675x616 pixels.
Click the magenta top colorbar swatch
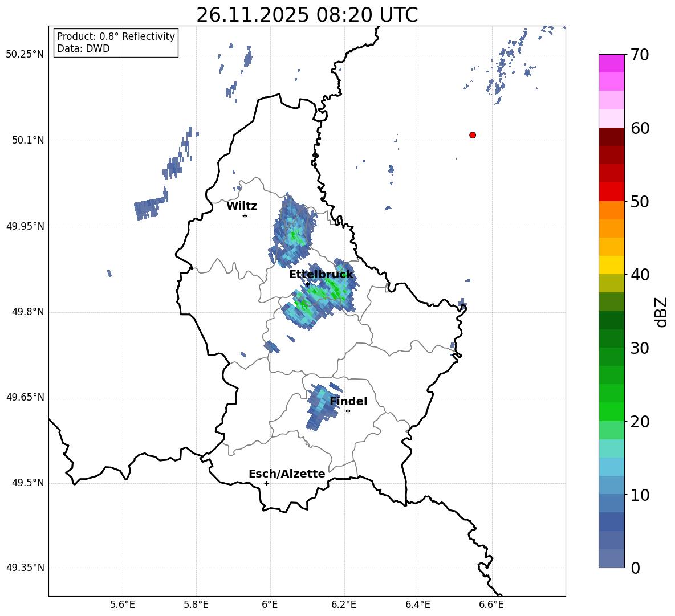click(x=612, y=63)
